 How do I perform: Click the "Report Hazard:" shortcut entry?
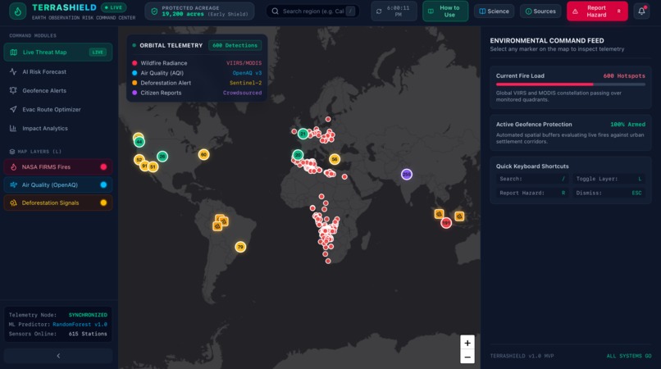(x=532, y=193)
